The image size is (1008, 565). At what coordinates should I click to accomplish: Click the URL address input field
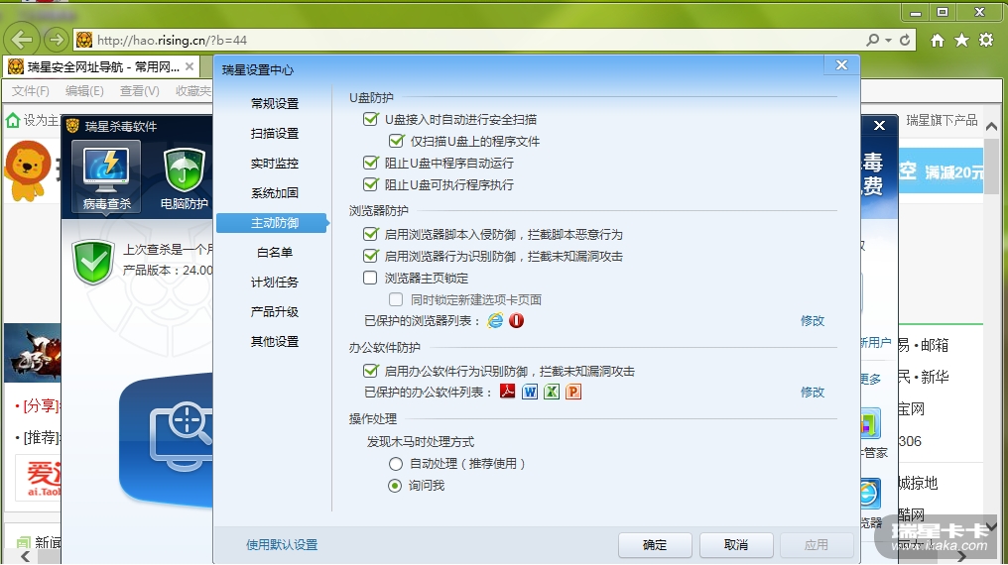click(475, 40)
